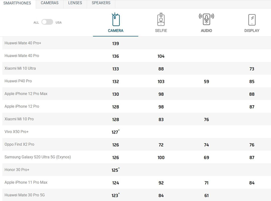
Task: Open Samsung Galaxy S20 Ultra 5G link
Action: tap(38, 157)
